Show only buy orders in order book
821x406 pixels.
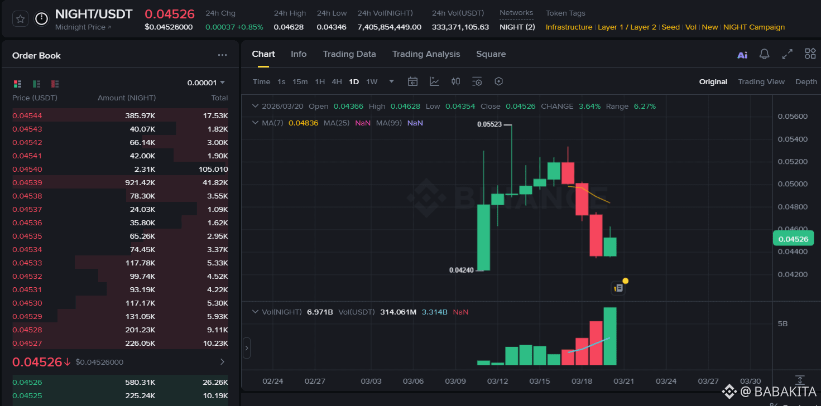pyautogui.click(x=36, y=84)
